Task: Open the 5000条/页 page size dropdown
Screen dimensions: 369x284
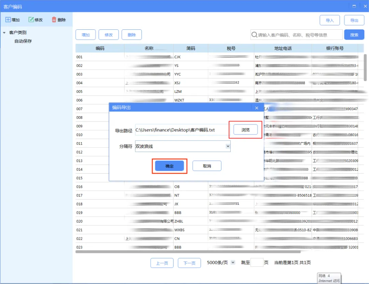Action: (233, 262)
